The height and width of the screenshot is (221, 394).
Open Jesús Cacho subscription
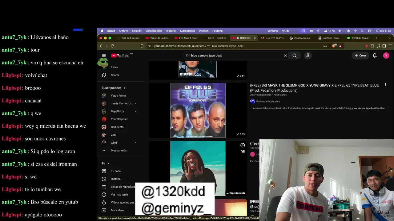tap(122, 103)
